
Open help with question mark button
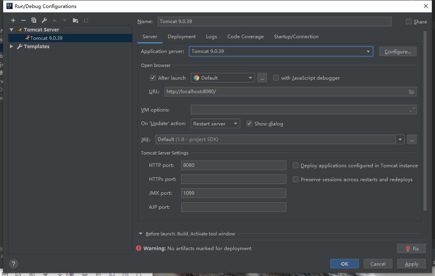[13, 264]
